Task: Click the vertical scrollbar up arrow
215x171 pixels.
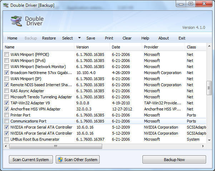Action: click(209, 46)
